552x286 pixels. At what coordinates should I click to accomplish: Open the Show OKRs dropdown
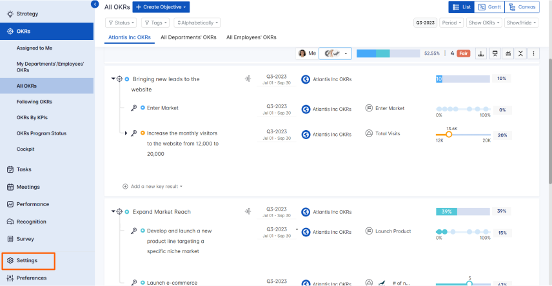click(484, 23)
